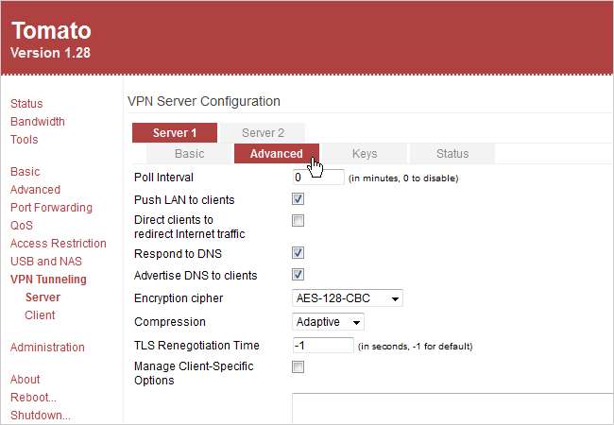This screenshot has height=425, width=614.
Task: Enable Manage Client-Specific Options checkbox
Action: point(298,366)
